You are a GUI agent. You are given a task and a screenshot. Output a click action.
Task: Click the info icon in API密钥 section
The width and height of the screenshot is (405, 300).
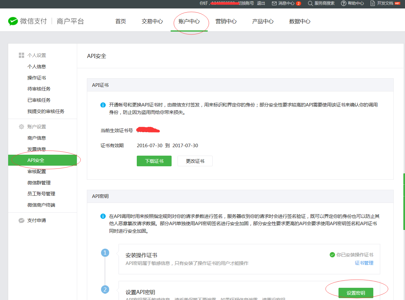click(x=103, y=216)
